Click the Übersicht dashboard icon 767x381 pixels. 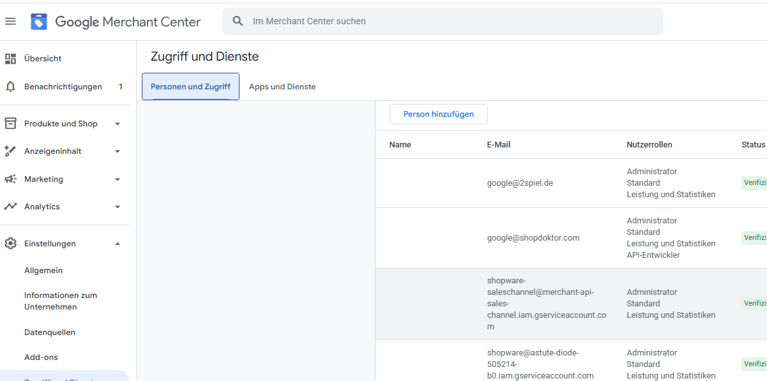(x=10, y=59)
